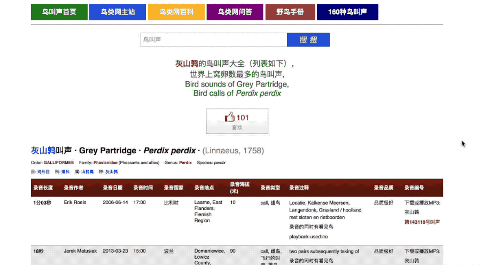Click the 录音时间 column header

point(143,188)
